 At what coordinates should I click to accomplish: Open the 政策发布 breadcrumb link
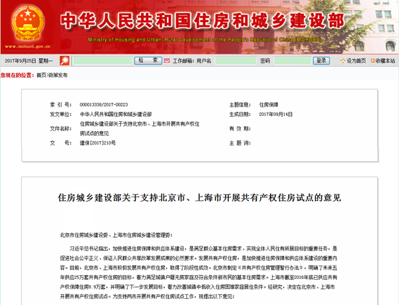pyautogui.click(x=58, y=75)
